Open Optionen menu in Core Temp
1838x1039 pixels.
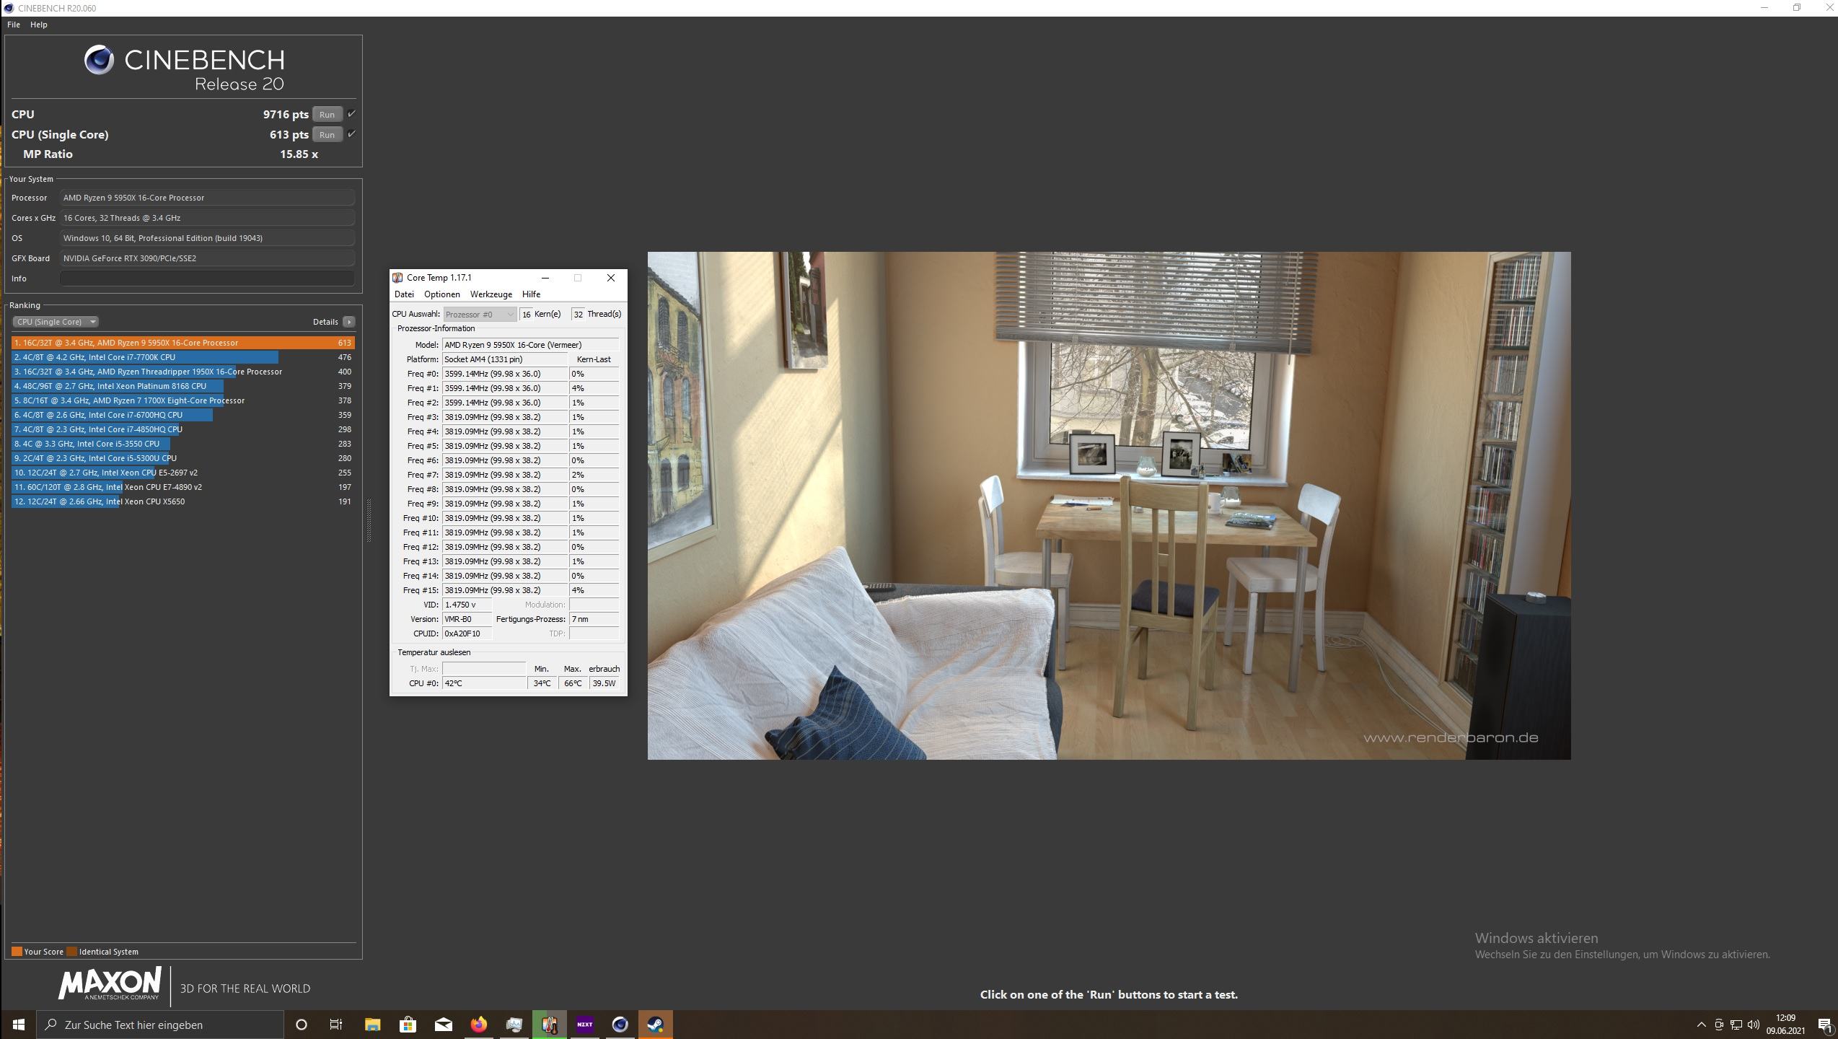click(442, 294)
